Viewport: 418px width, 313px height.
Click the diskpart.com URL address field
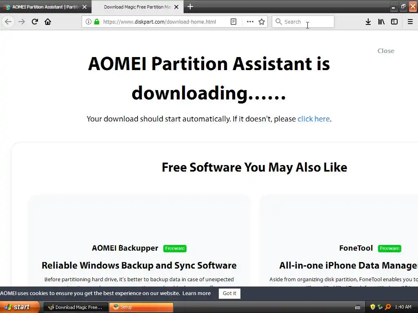[160, 22]
